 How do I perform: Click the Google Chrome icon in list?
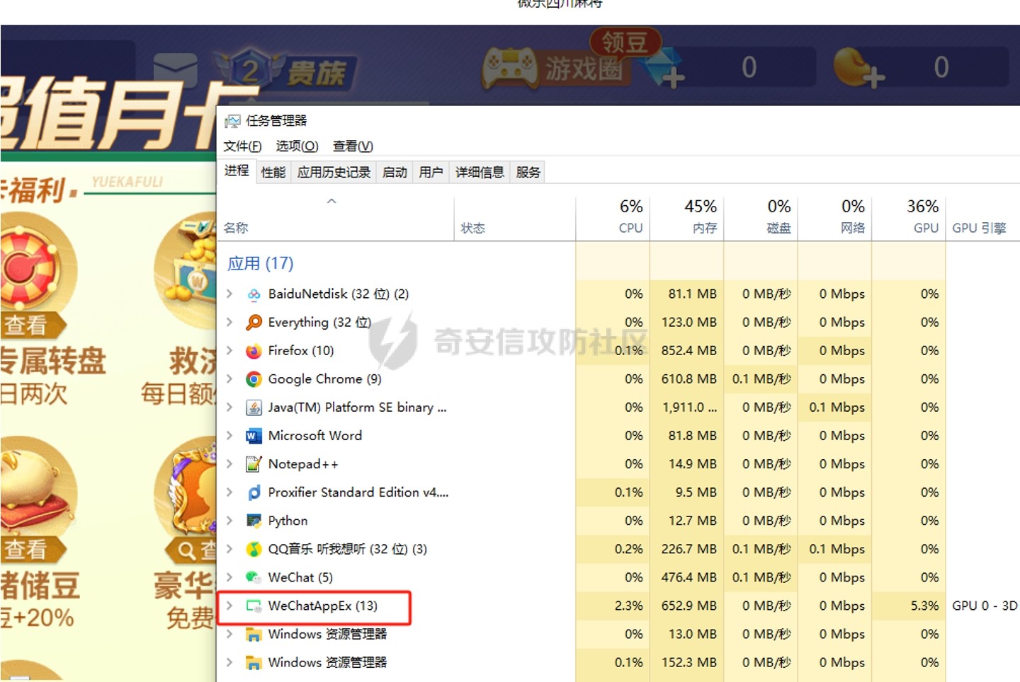[x=253, y=379]
